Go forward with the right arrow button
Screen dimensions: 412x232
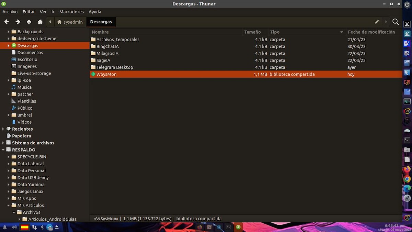[x=18, y=22]
